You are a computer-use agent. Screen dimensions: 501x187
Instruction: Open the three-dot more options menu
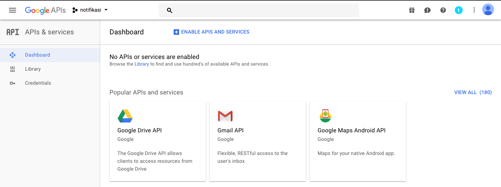pos(474,10)
